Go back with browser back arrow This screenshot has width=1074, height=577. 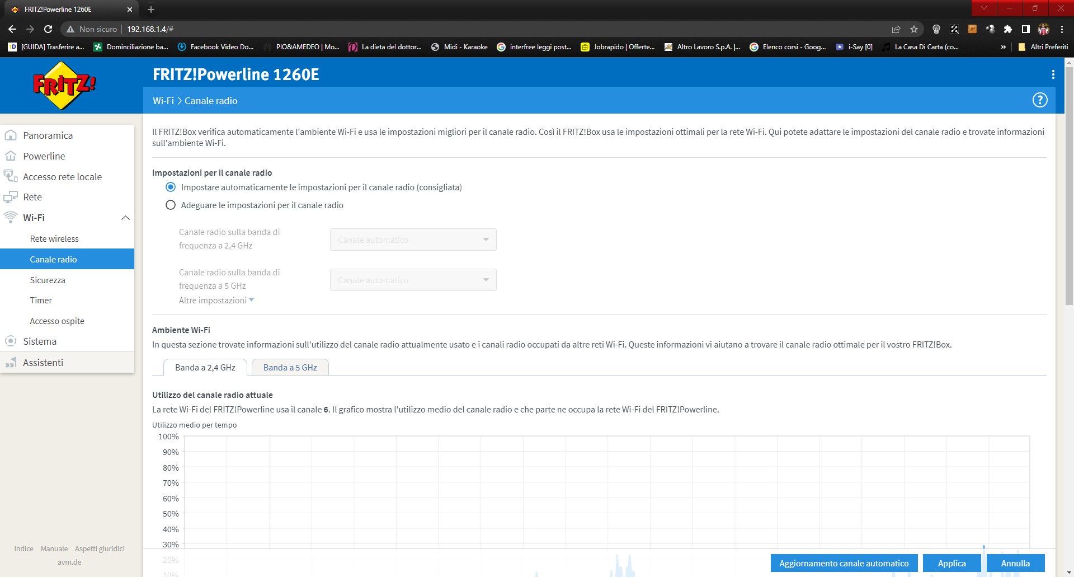[x=12, y=29]
